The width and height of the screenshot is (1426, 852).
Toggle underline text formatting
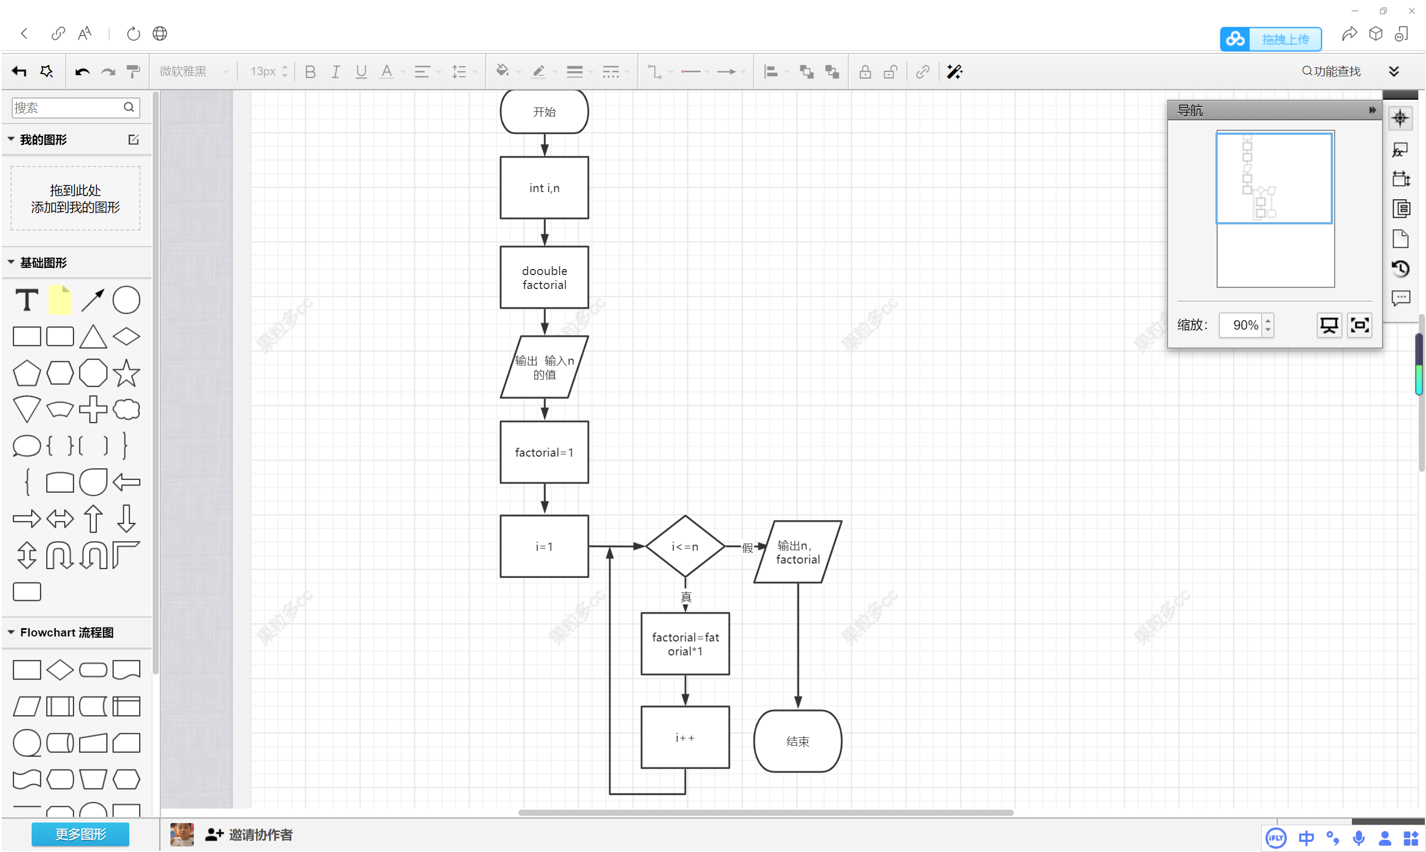pyautogui.click(x=360, y=72)
